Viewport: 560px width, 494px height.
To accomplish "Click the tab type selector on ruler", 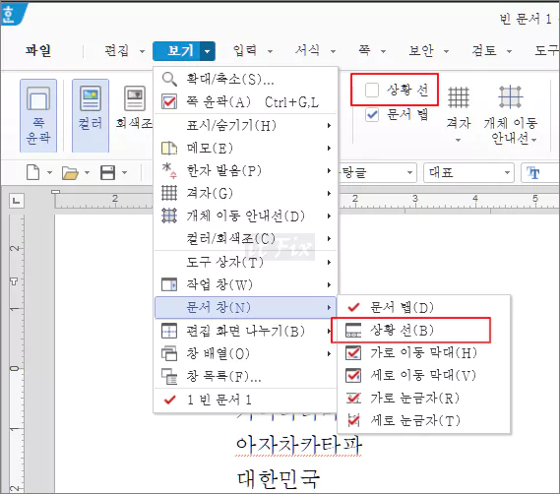I will point(17,201).
